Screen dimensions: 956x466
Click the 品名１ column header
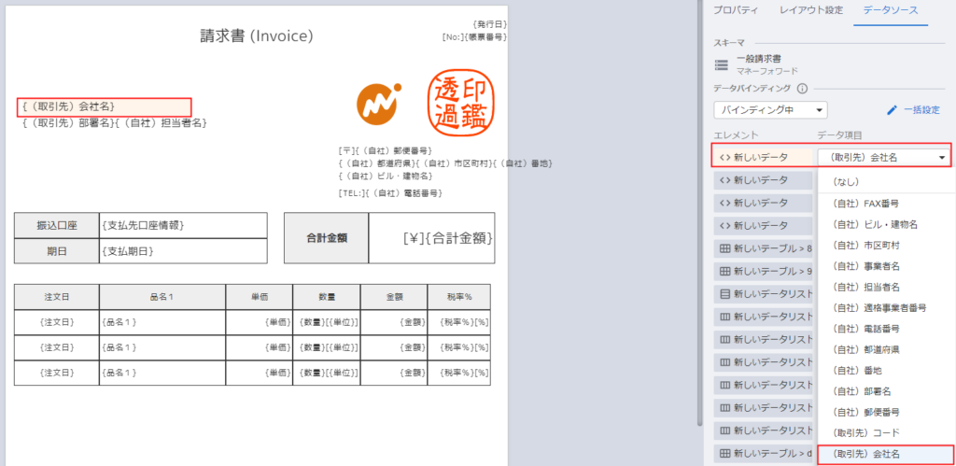[162, 296]
